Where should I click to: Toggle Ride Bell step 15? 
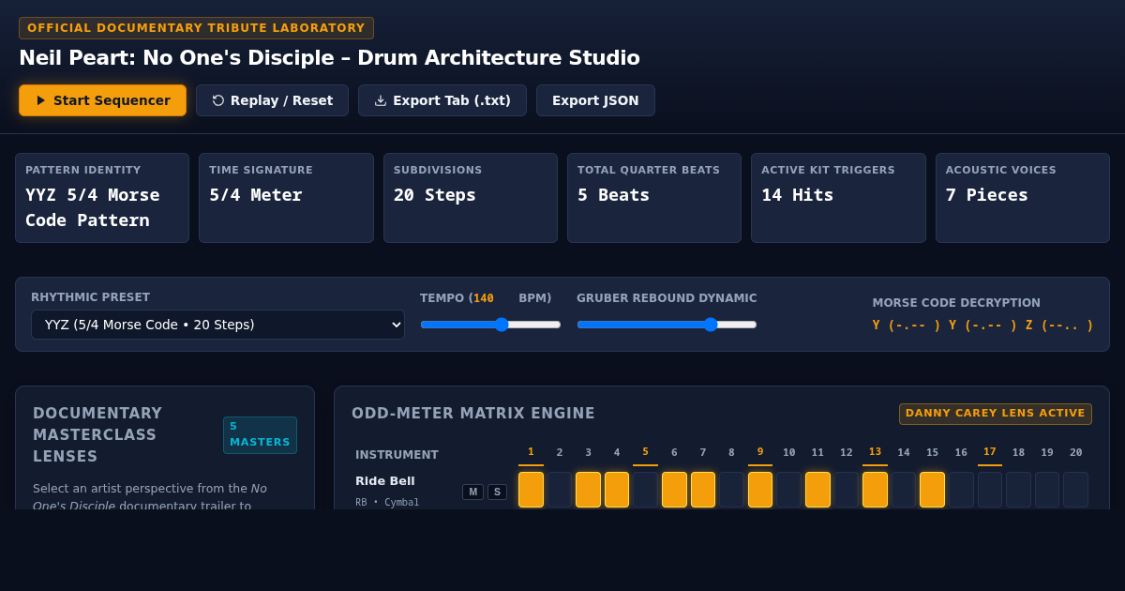[x=932, y=490]
